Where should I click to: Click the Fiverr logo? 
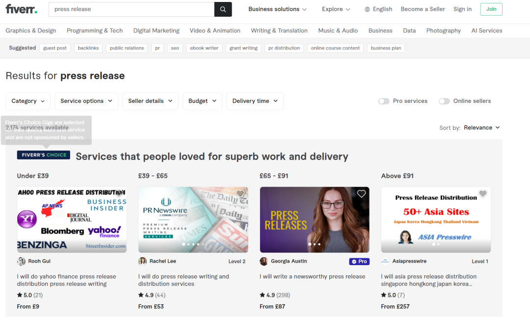[x=21, y=9]
